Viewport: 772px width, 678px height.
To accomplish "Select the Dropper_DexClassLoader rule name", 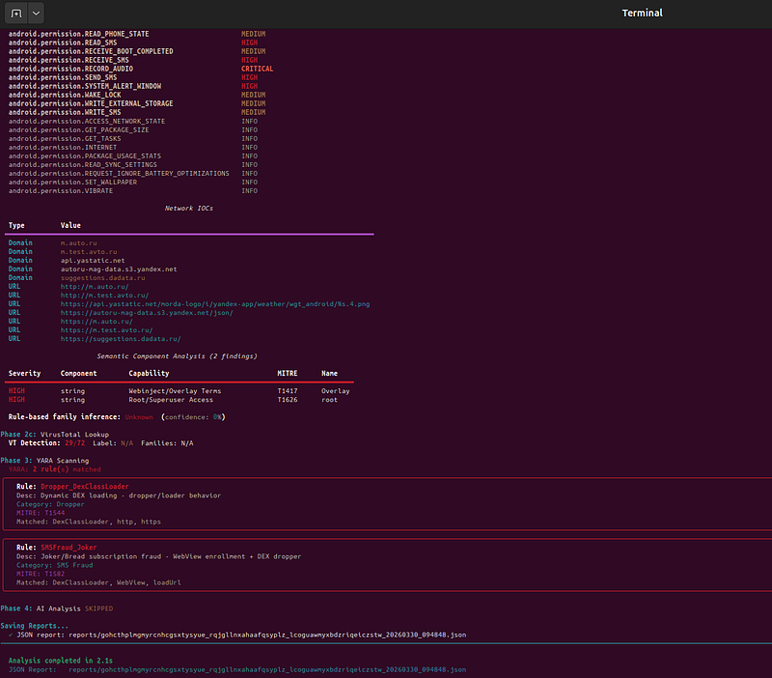I will point(85,487).
